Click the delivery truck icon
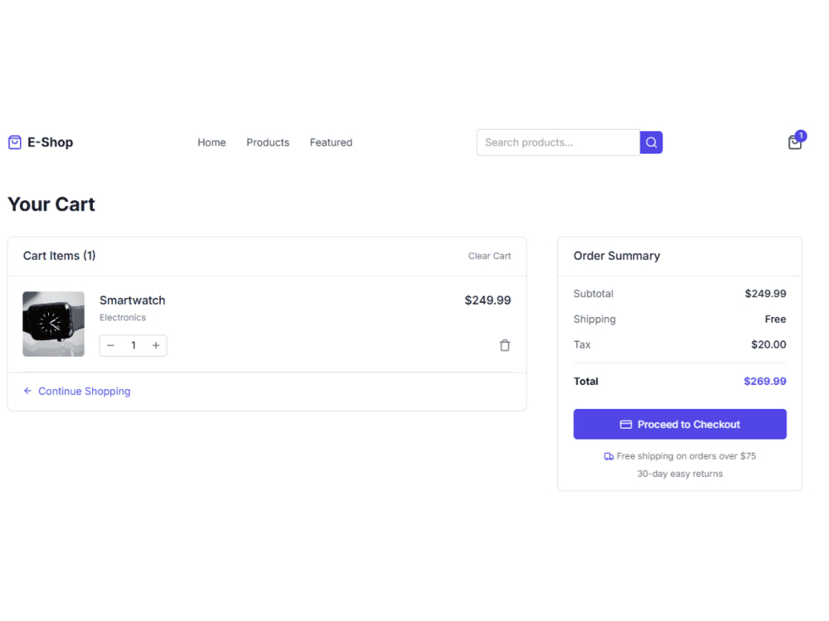This screenshot has width=829, height=621. (x=608, y=456)
